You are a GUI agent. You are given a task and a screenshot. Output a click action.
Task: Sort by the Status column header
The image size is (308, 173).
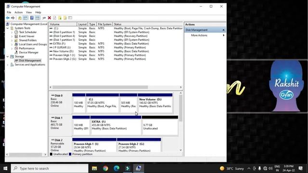coord(148,24)
